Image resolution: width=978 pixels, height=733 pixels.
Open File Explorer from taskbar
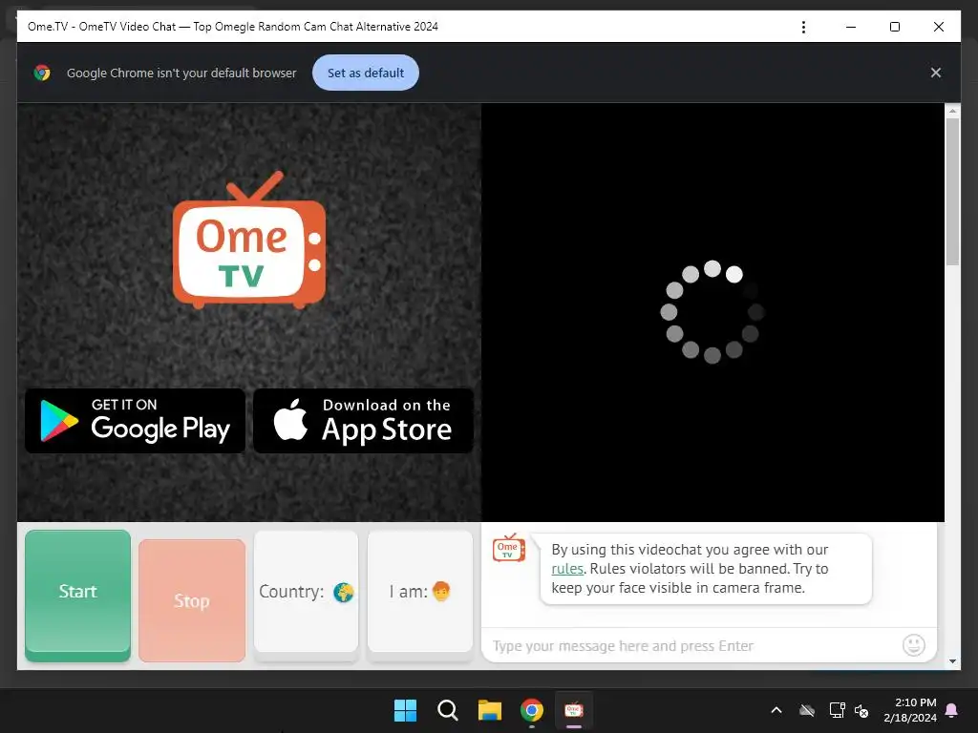490,710
